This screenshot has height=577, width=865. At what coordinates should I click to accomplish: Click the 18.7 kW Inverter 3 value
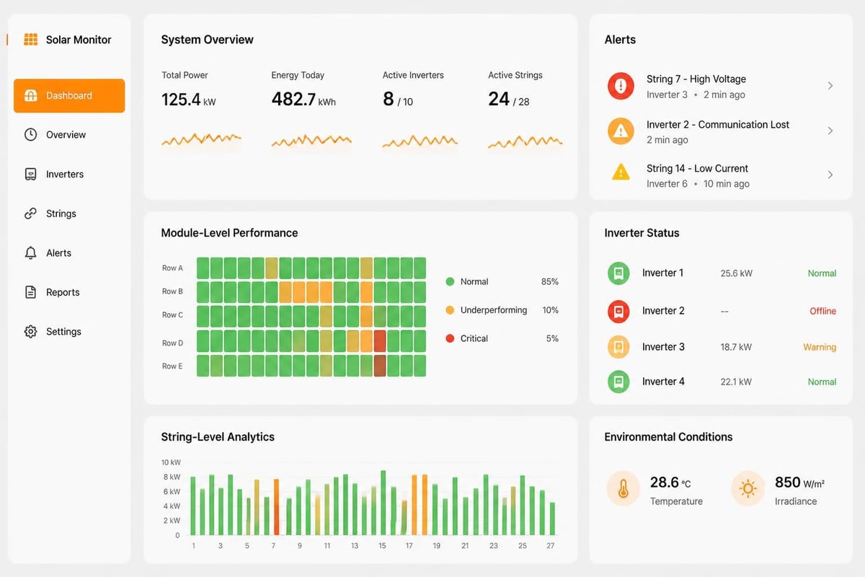tap(736, 347)
